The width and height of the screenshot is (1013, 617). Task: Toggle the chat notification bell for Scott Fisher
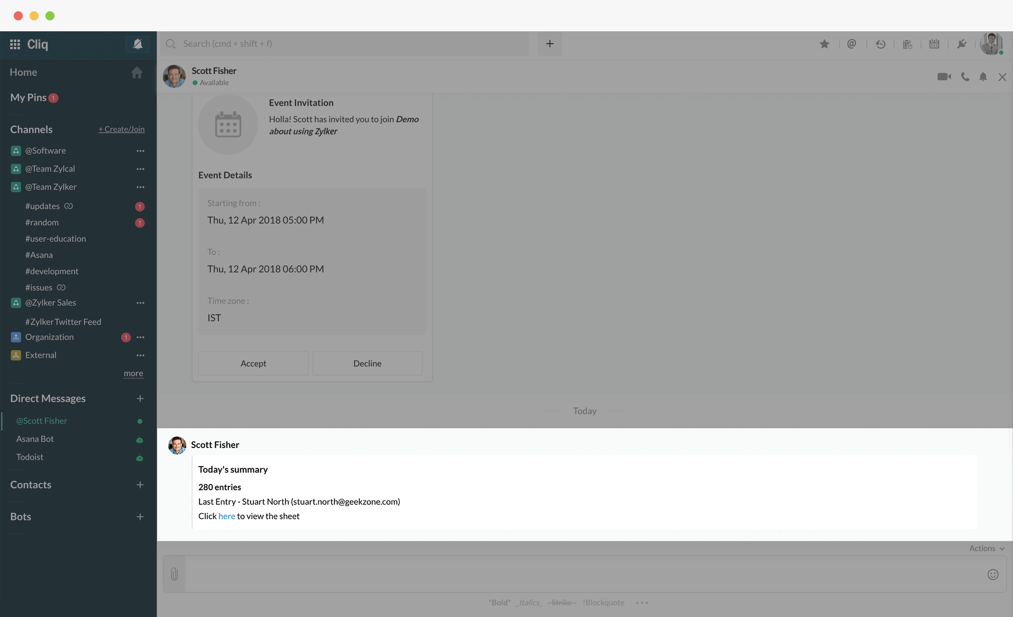tap(983, 77)
